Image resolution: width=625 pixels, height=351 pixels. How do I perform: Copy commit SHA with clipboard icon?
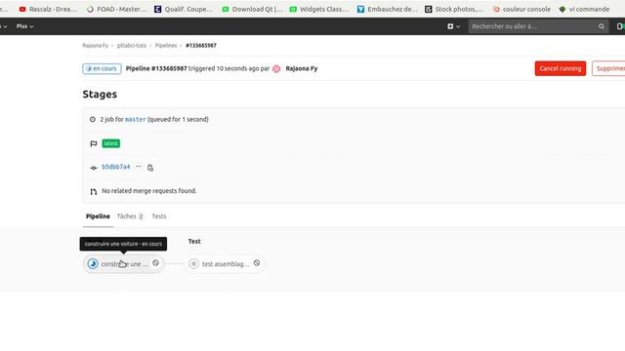click(x=150, y=168)
